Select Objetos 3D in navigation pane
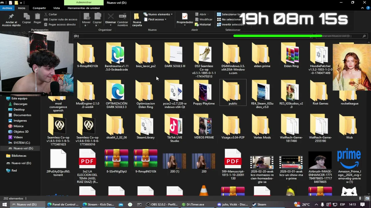 click(x=21, y=132)
